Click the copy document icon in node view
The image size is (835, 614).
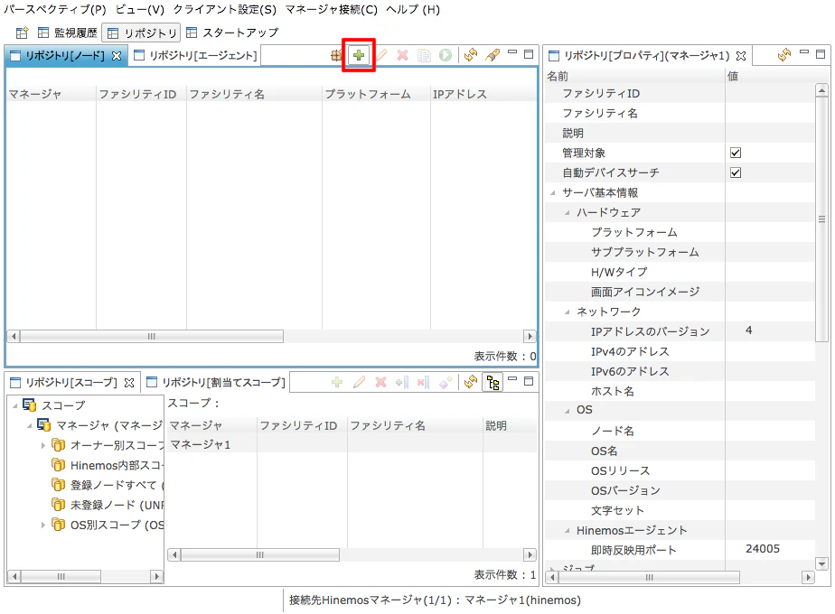pyautogui.click(x=424, y=55)
